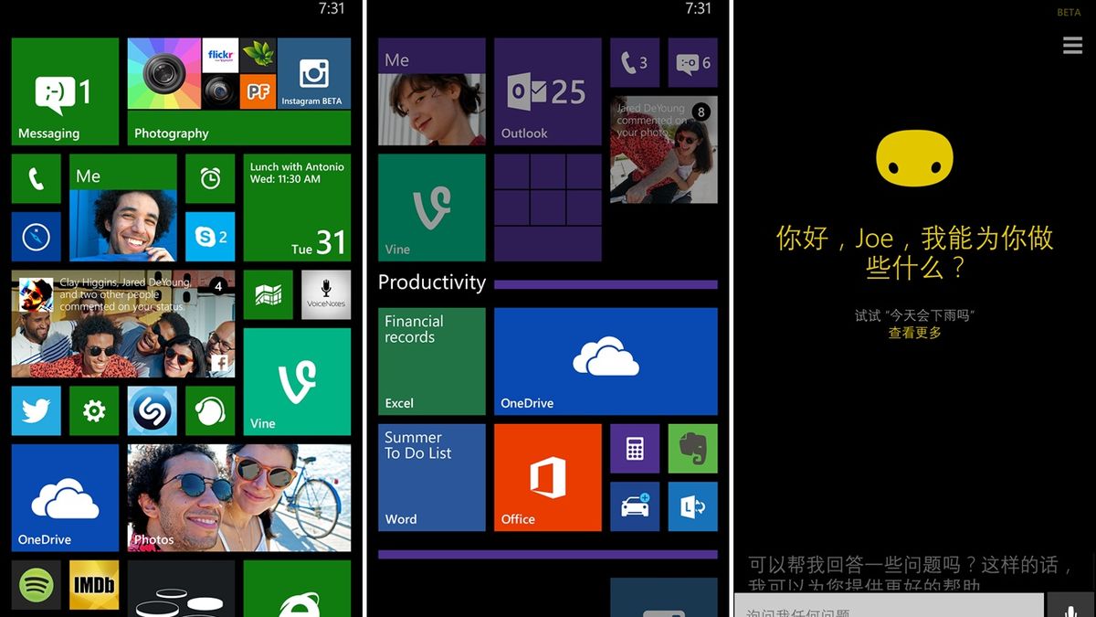This screenshot has height=617, width=1096.
Task: Launch the green Maps tile
Action: pyautogui.click(x=269, y=294)
